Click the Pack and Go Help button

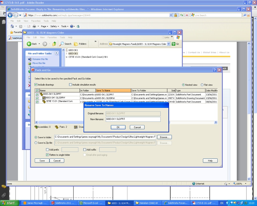click(x=210, y=161)
